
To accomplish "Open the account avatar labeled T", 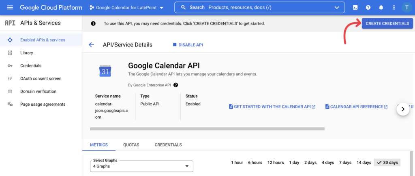I will 407,7.
